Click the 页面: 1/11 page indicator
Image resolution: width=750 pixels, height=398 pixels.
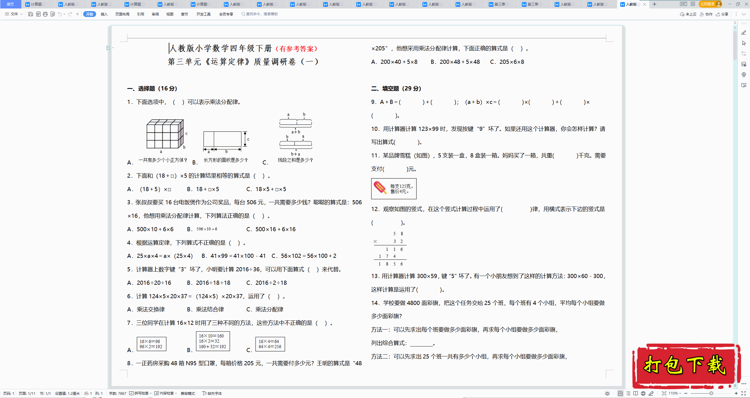click(27, 393)
